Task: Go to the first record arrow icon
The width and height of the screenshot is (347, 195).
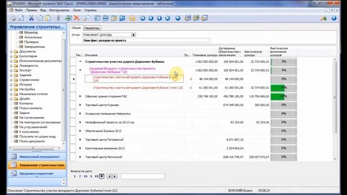Action: pos(143,18)
